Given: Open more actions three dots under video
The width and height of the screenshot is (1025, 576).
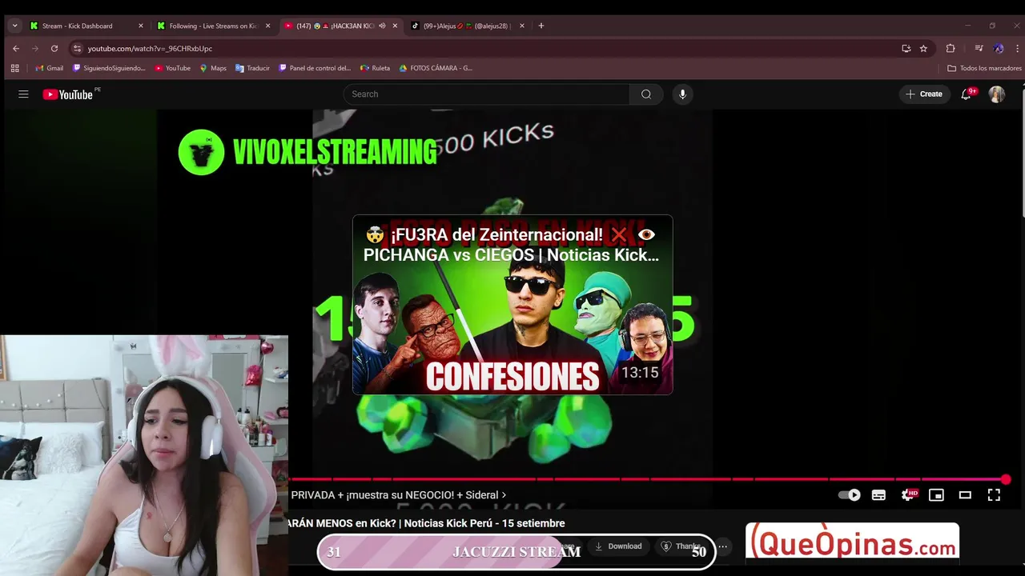Looking at the screenshot, I should [x=723, y=546].
